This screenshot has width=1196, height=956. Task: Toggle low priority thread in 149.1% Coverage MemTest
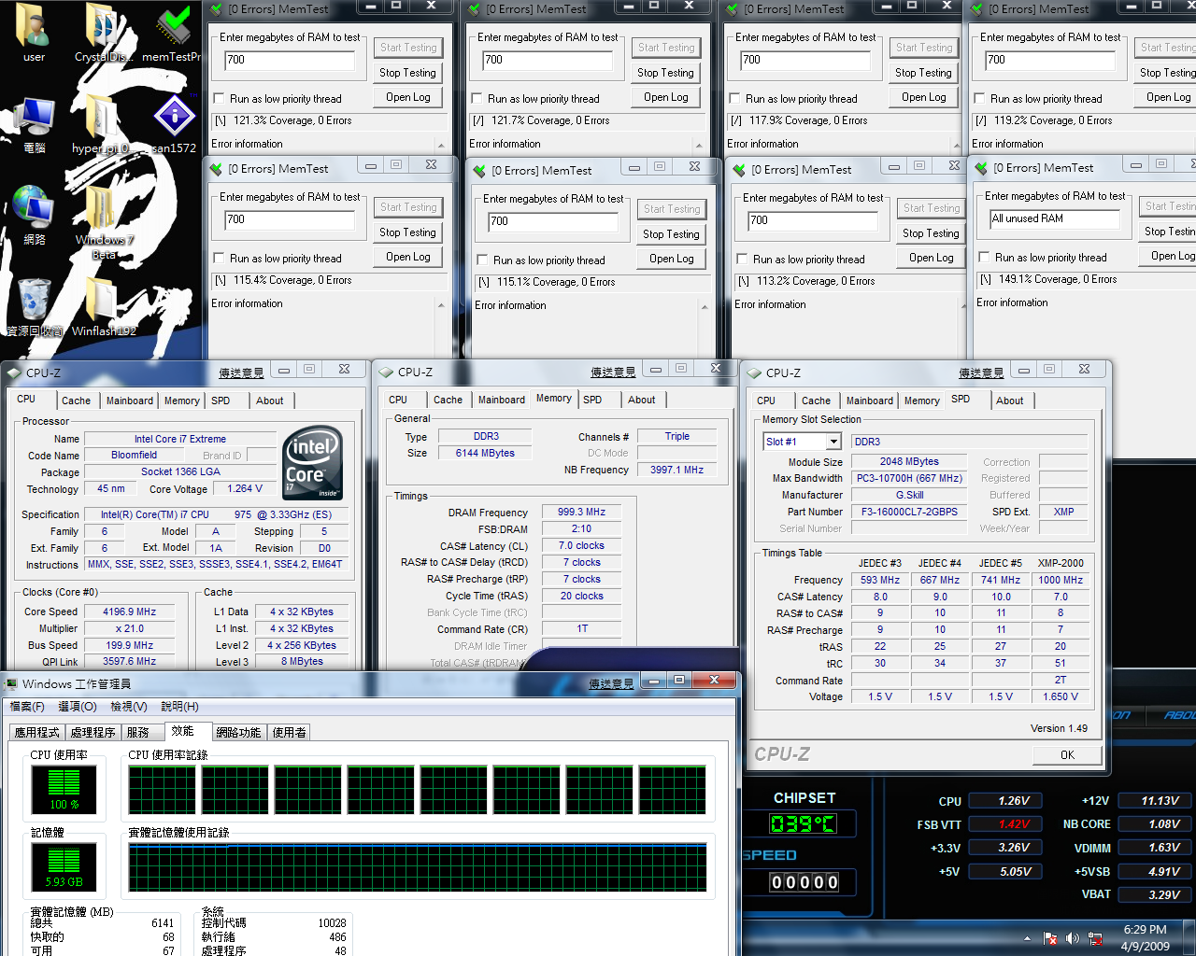[x=984, y=257]
